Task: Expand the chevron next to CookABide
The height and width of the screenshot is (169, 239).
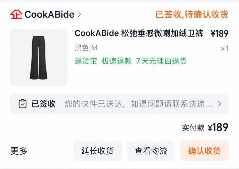Action: pyautogui.click(x=79, y=14)
